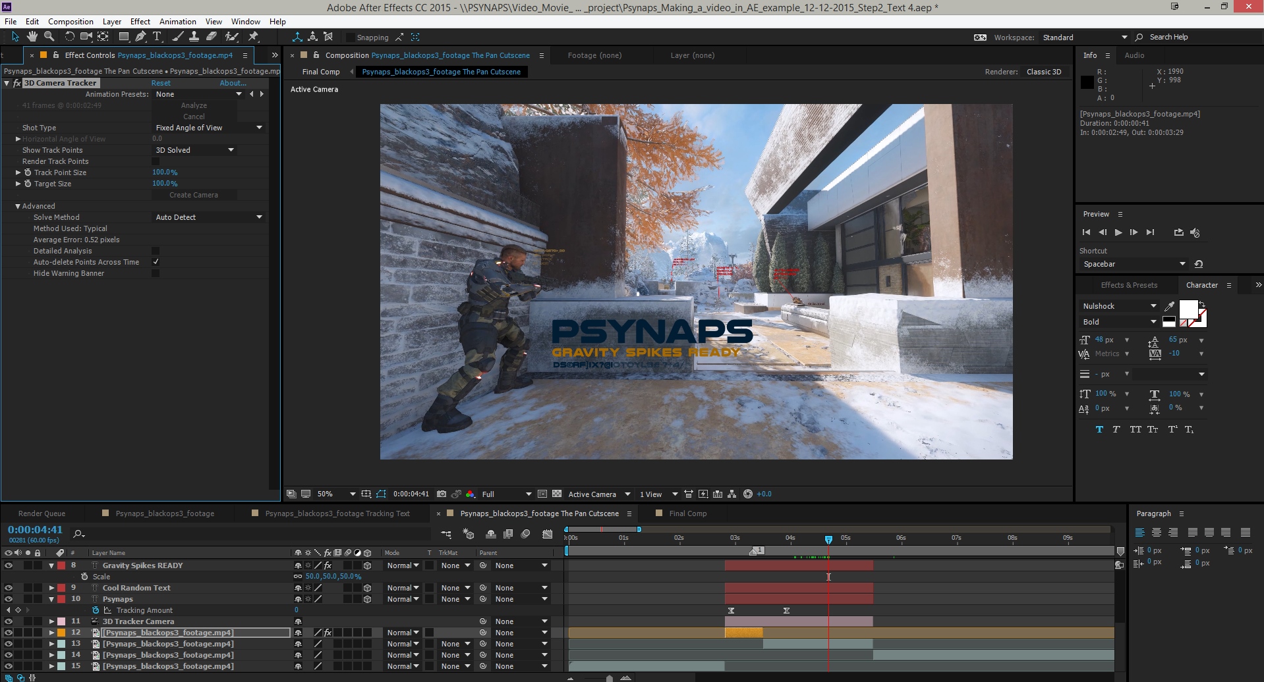Select the Pen tool
This screenshot has width=1264, height=682.
click(140, 37)
